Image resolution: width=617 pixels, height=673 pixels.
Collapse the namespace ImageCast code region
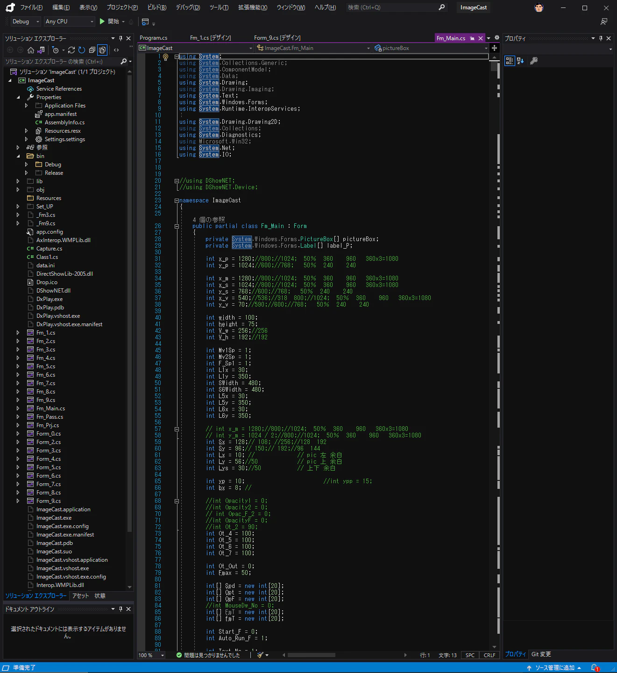pos(177,200)
